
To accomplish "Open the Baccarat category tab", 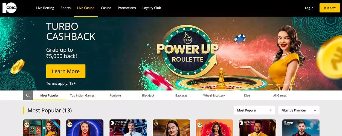I will 181,95.
